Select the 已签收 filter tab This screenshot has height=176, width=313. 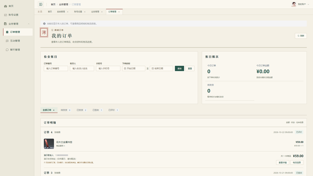pos(97,110)
